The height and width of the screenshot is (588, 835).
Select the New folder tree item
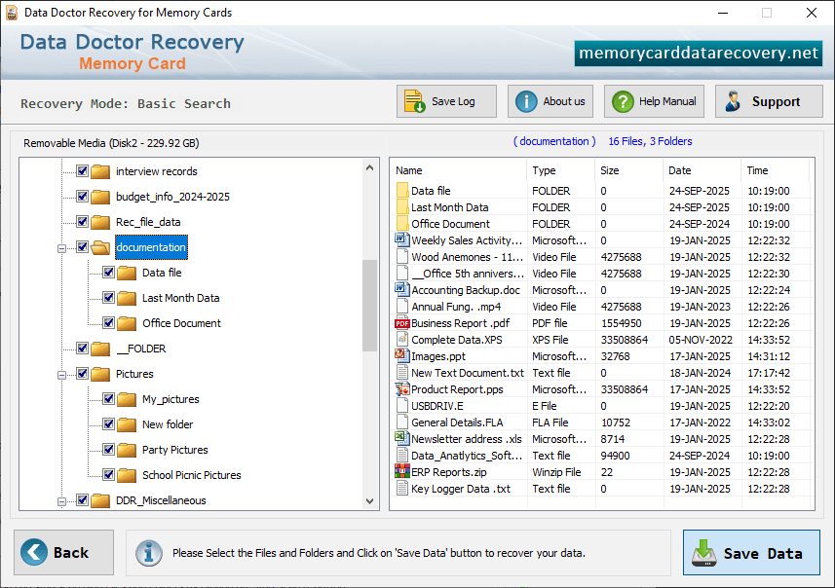pos(168,424)
